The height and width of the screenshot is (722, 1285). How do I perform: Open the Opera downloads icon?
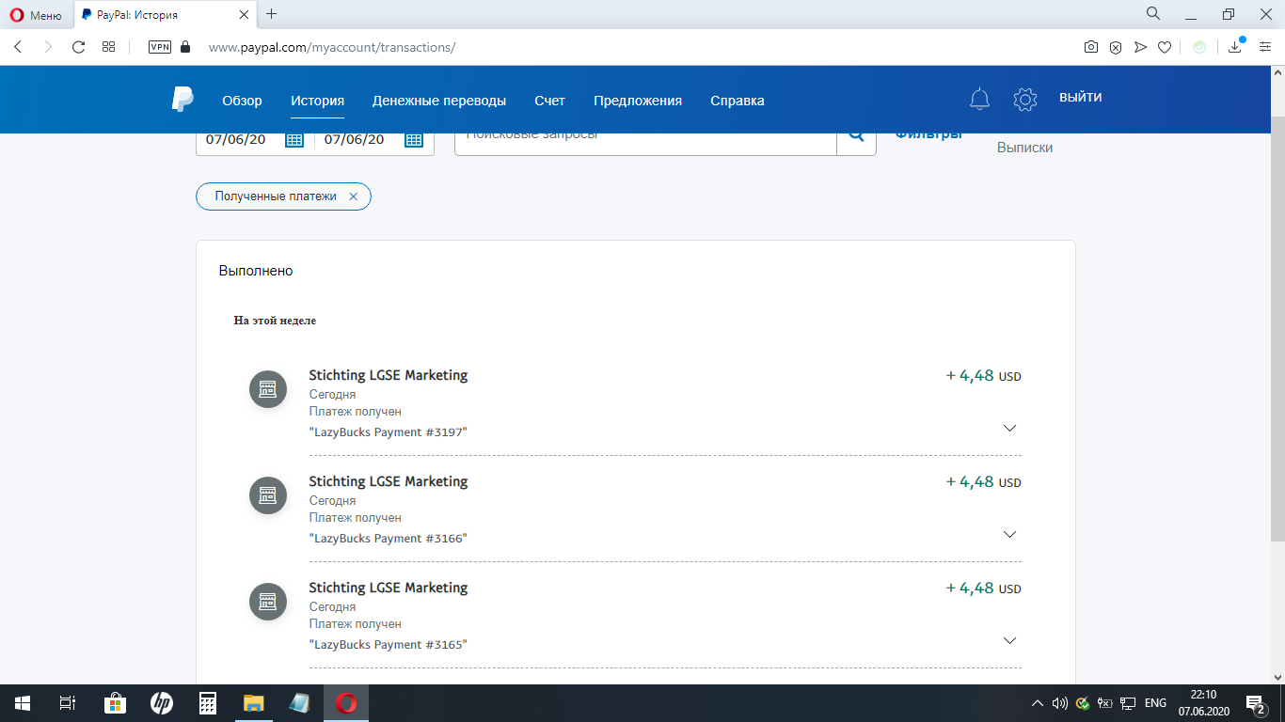(1236, 47)
